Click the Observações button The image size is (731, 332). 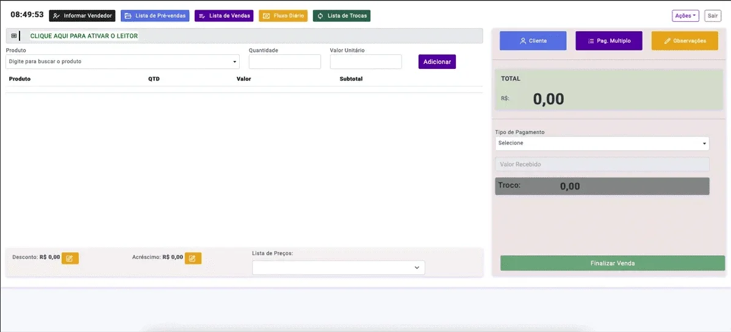685,41
